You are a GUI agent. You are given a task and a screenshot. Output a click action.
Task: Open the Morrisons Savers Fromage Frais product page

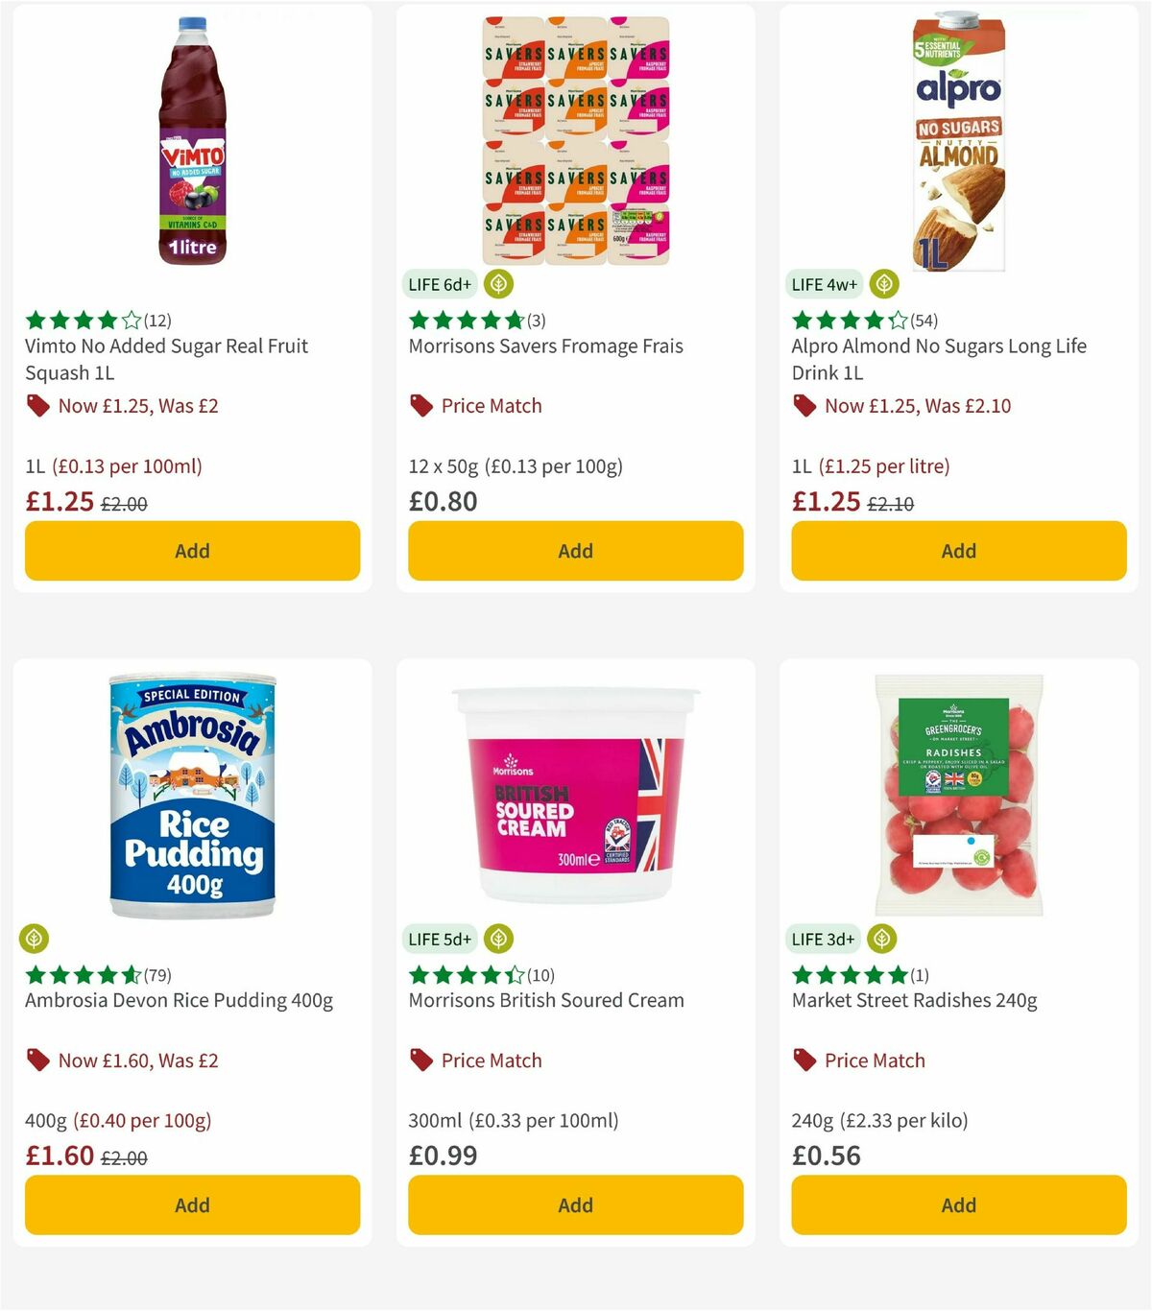click(545, 346)
